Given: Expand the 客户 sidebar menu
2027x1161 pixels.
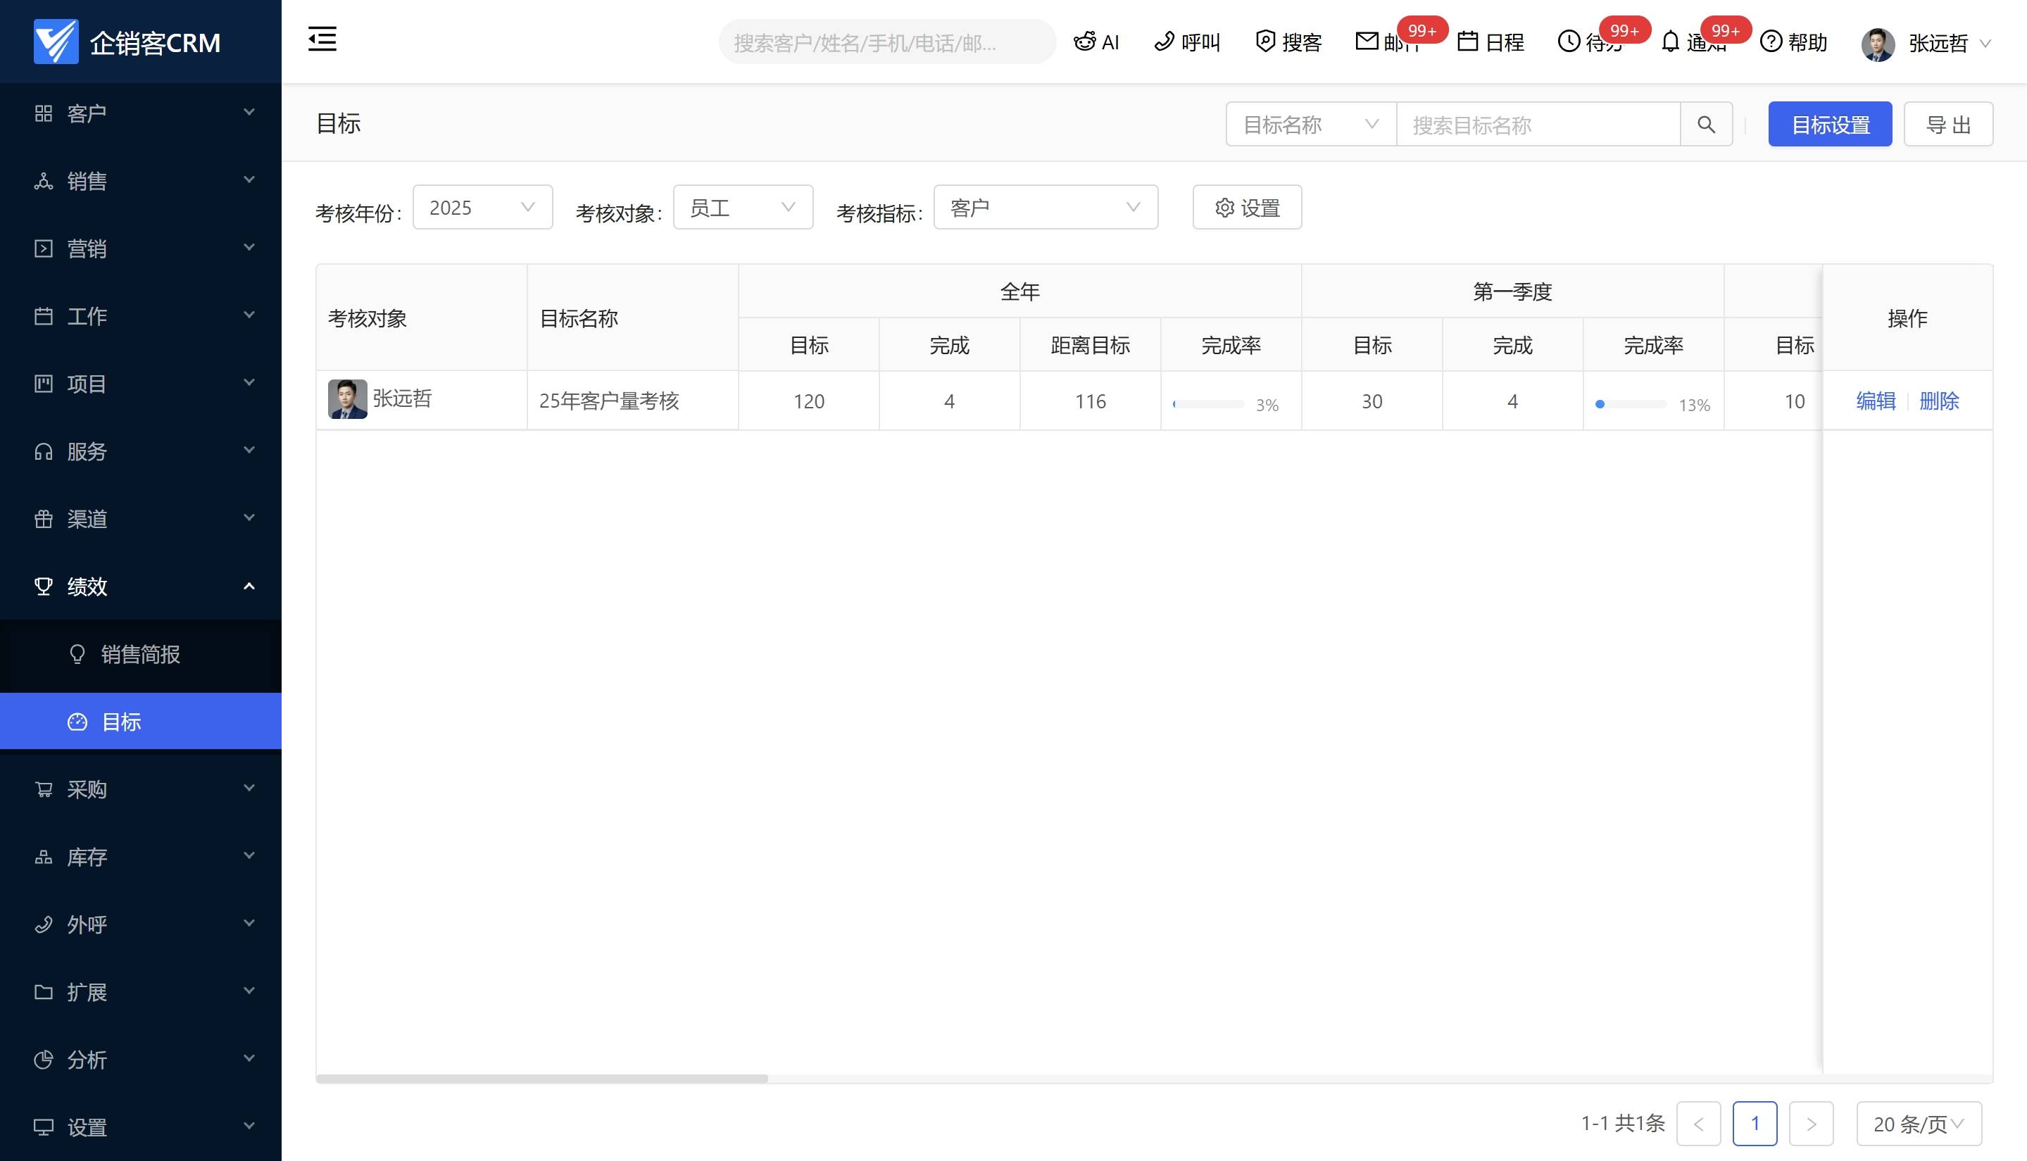Looking at the screenshot, I should click(140, 113).
